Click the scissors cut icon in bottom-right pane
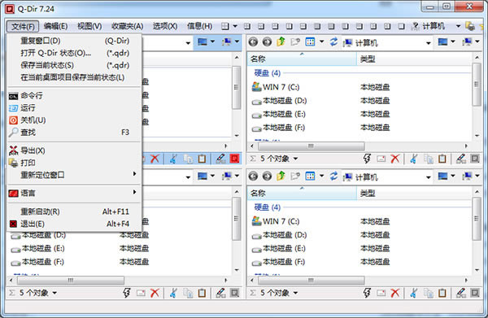The width and height of the screenshot is (488, 318). pyautogui.click(x=413, y=293)
